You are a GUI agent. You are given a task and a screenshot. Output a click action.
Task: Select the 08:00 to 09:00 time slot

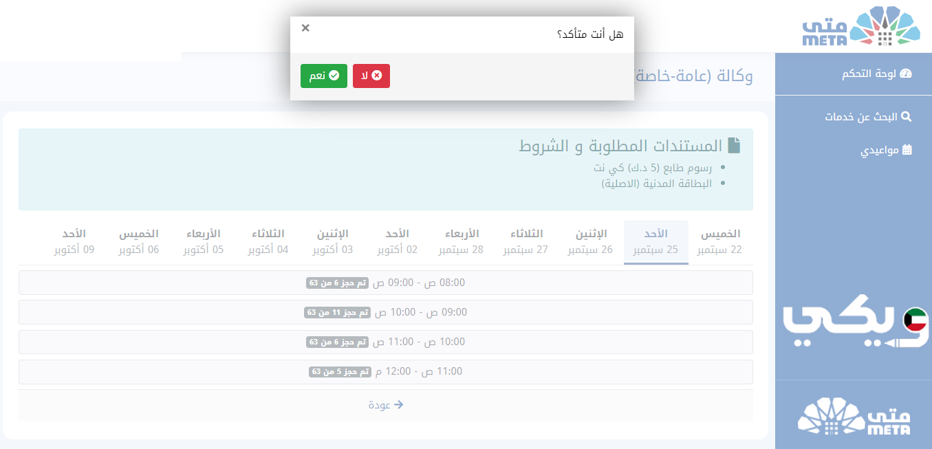pos(386,283)
